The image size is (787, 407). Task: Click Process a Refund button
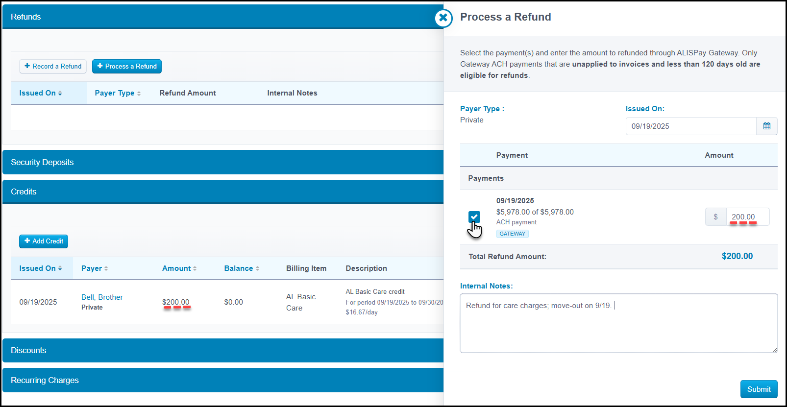[x=127, y=66]
